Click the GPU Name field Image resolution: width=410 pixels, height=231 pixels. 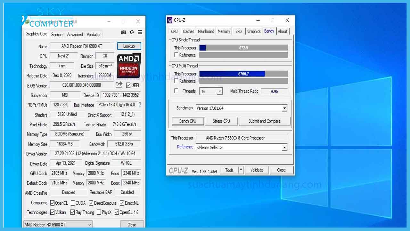point(81,46)
